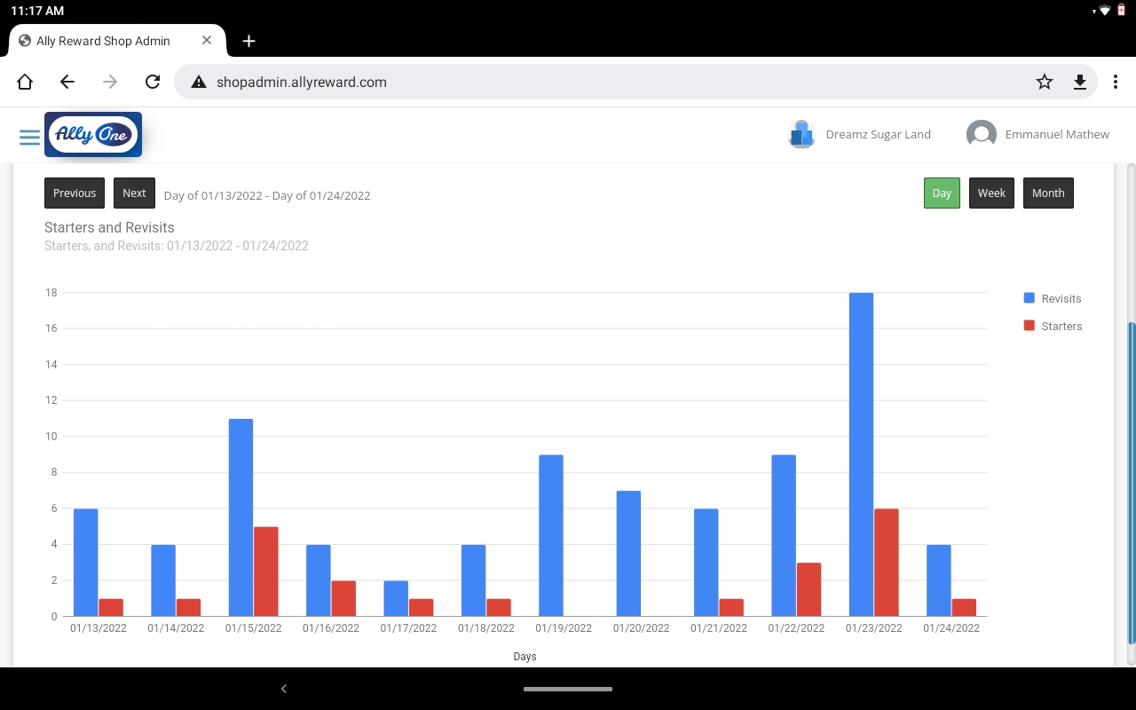The height and width of the screenshot is (710, 1136).
Task: Tap the browser home icon
Action: click(x=25, y=82)
